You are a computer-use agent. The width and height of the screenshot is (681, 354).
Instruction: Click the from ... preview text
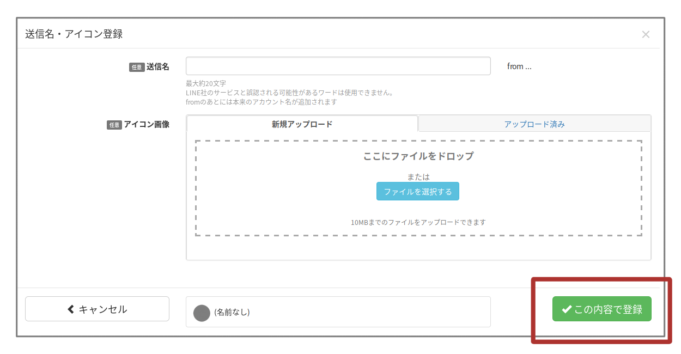518,66
